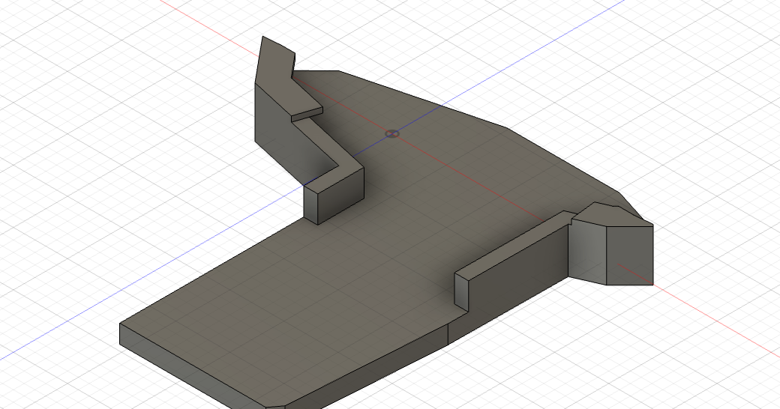Select the front face of the right corner block
Screen dimensions: 780x409
pyautogui.click(x=630, y=255)
